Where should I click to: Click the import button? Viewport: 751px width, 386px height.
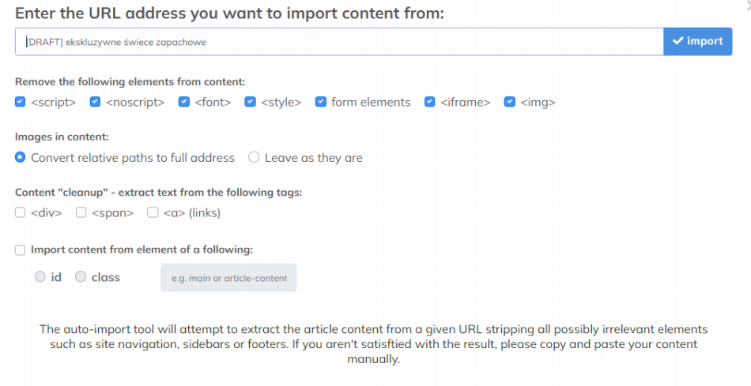(x=697, y=42)
